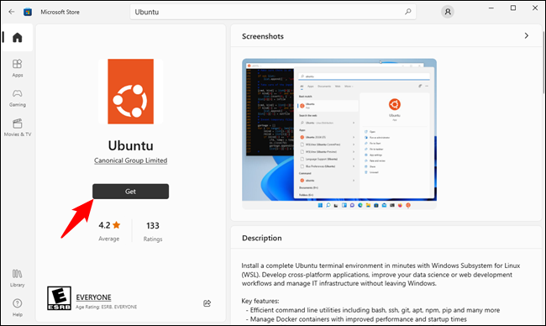546x326 pixels.
Task: Click the Microsoft Store title text
Action: pyautogui.click(x=60, y=12)
